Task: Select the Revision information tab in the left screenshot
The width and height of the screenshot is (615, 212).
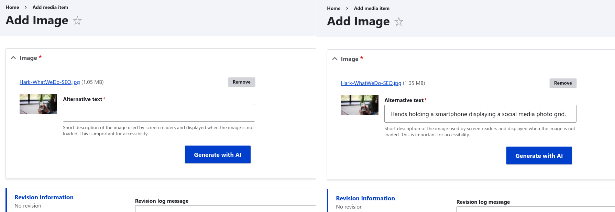Action: tap(44, 197)
